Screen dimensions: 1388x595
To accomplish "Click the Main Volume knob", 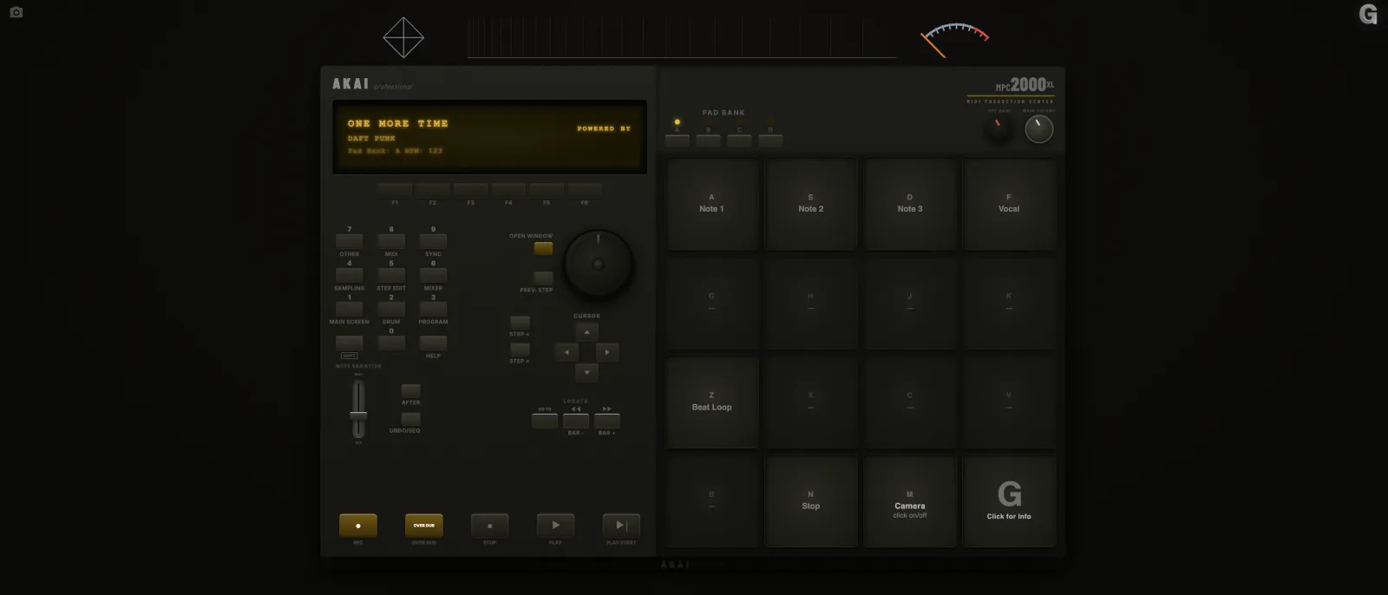I will tap(1038, 129).
